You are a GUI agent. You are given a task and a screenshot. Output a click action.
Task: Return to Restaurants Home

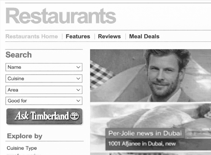pyautogui.click(x=32, y=36)
